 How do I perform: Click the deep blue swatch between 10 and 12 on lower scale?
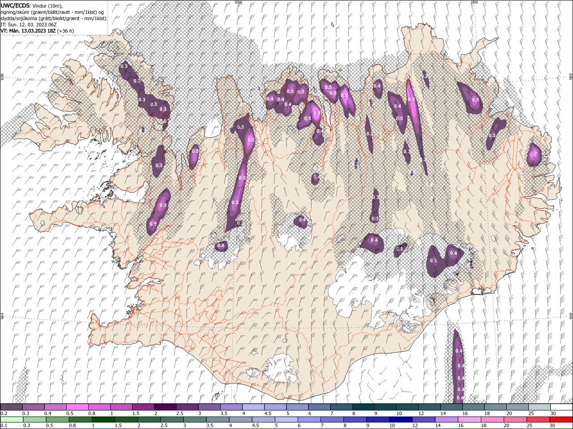click(x=400, y=420)
